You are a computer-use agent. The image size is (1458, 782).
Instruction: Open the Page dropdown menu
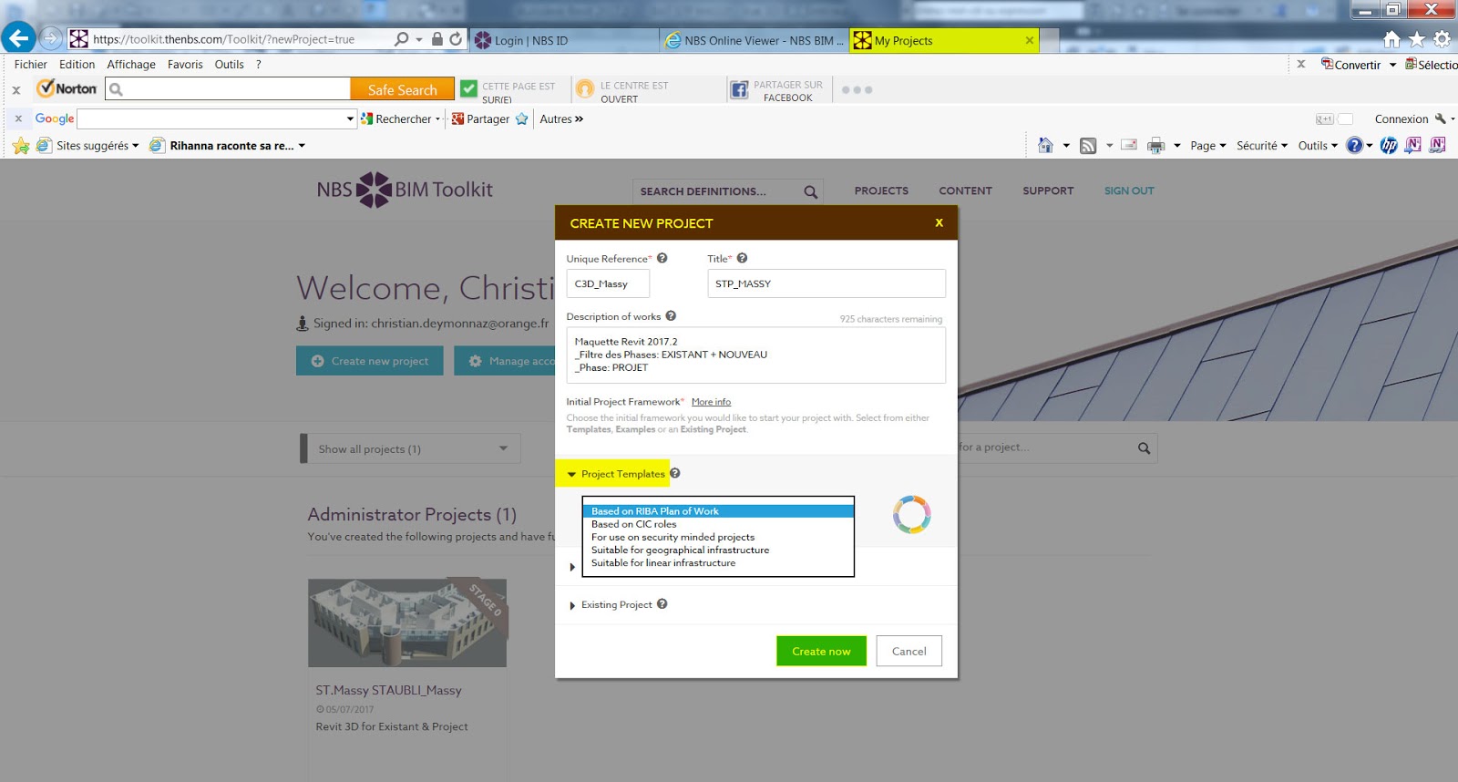point(1207,146)
